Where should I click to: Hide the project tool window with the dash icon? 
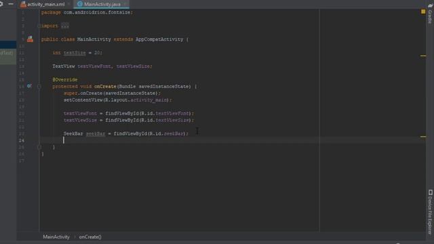pos(11,4)
